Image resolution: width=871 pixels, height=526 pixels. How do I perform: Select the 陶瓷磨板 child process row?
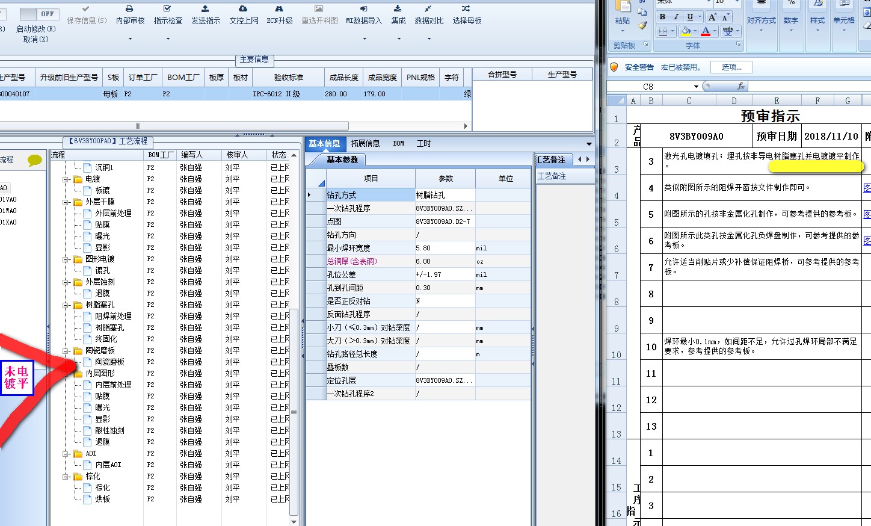click(109, 362)
